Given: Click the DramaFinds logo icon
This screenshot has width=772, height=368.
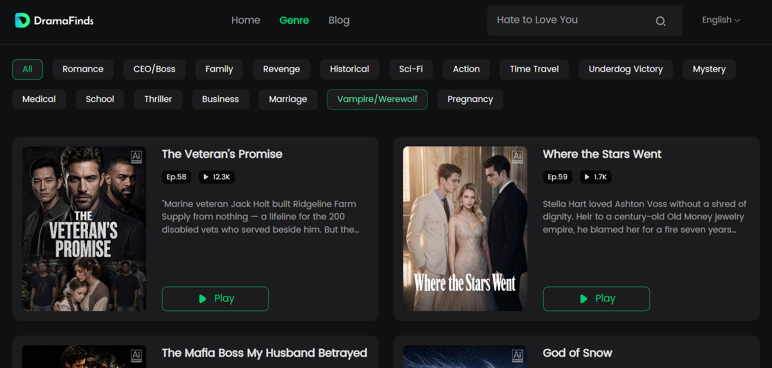Looking at the screenshot, I should point(22,20).
